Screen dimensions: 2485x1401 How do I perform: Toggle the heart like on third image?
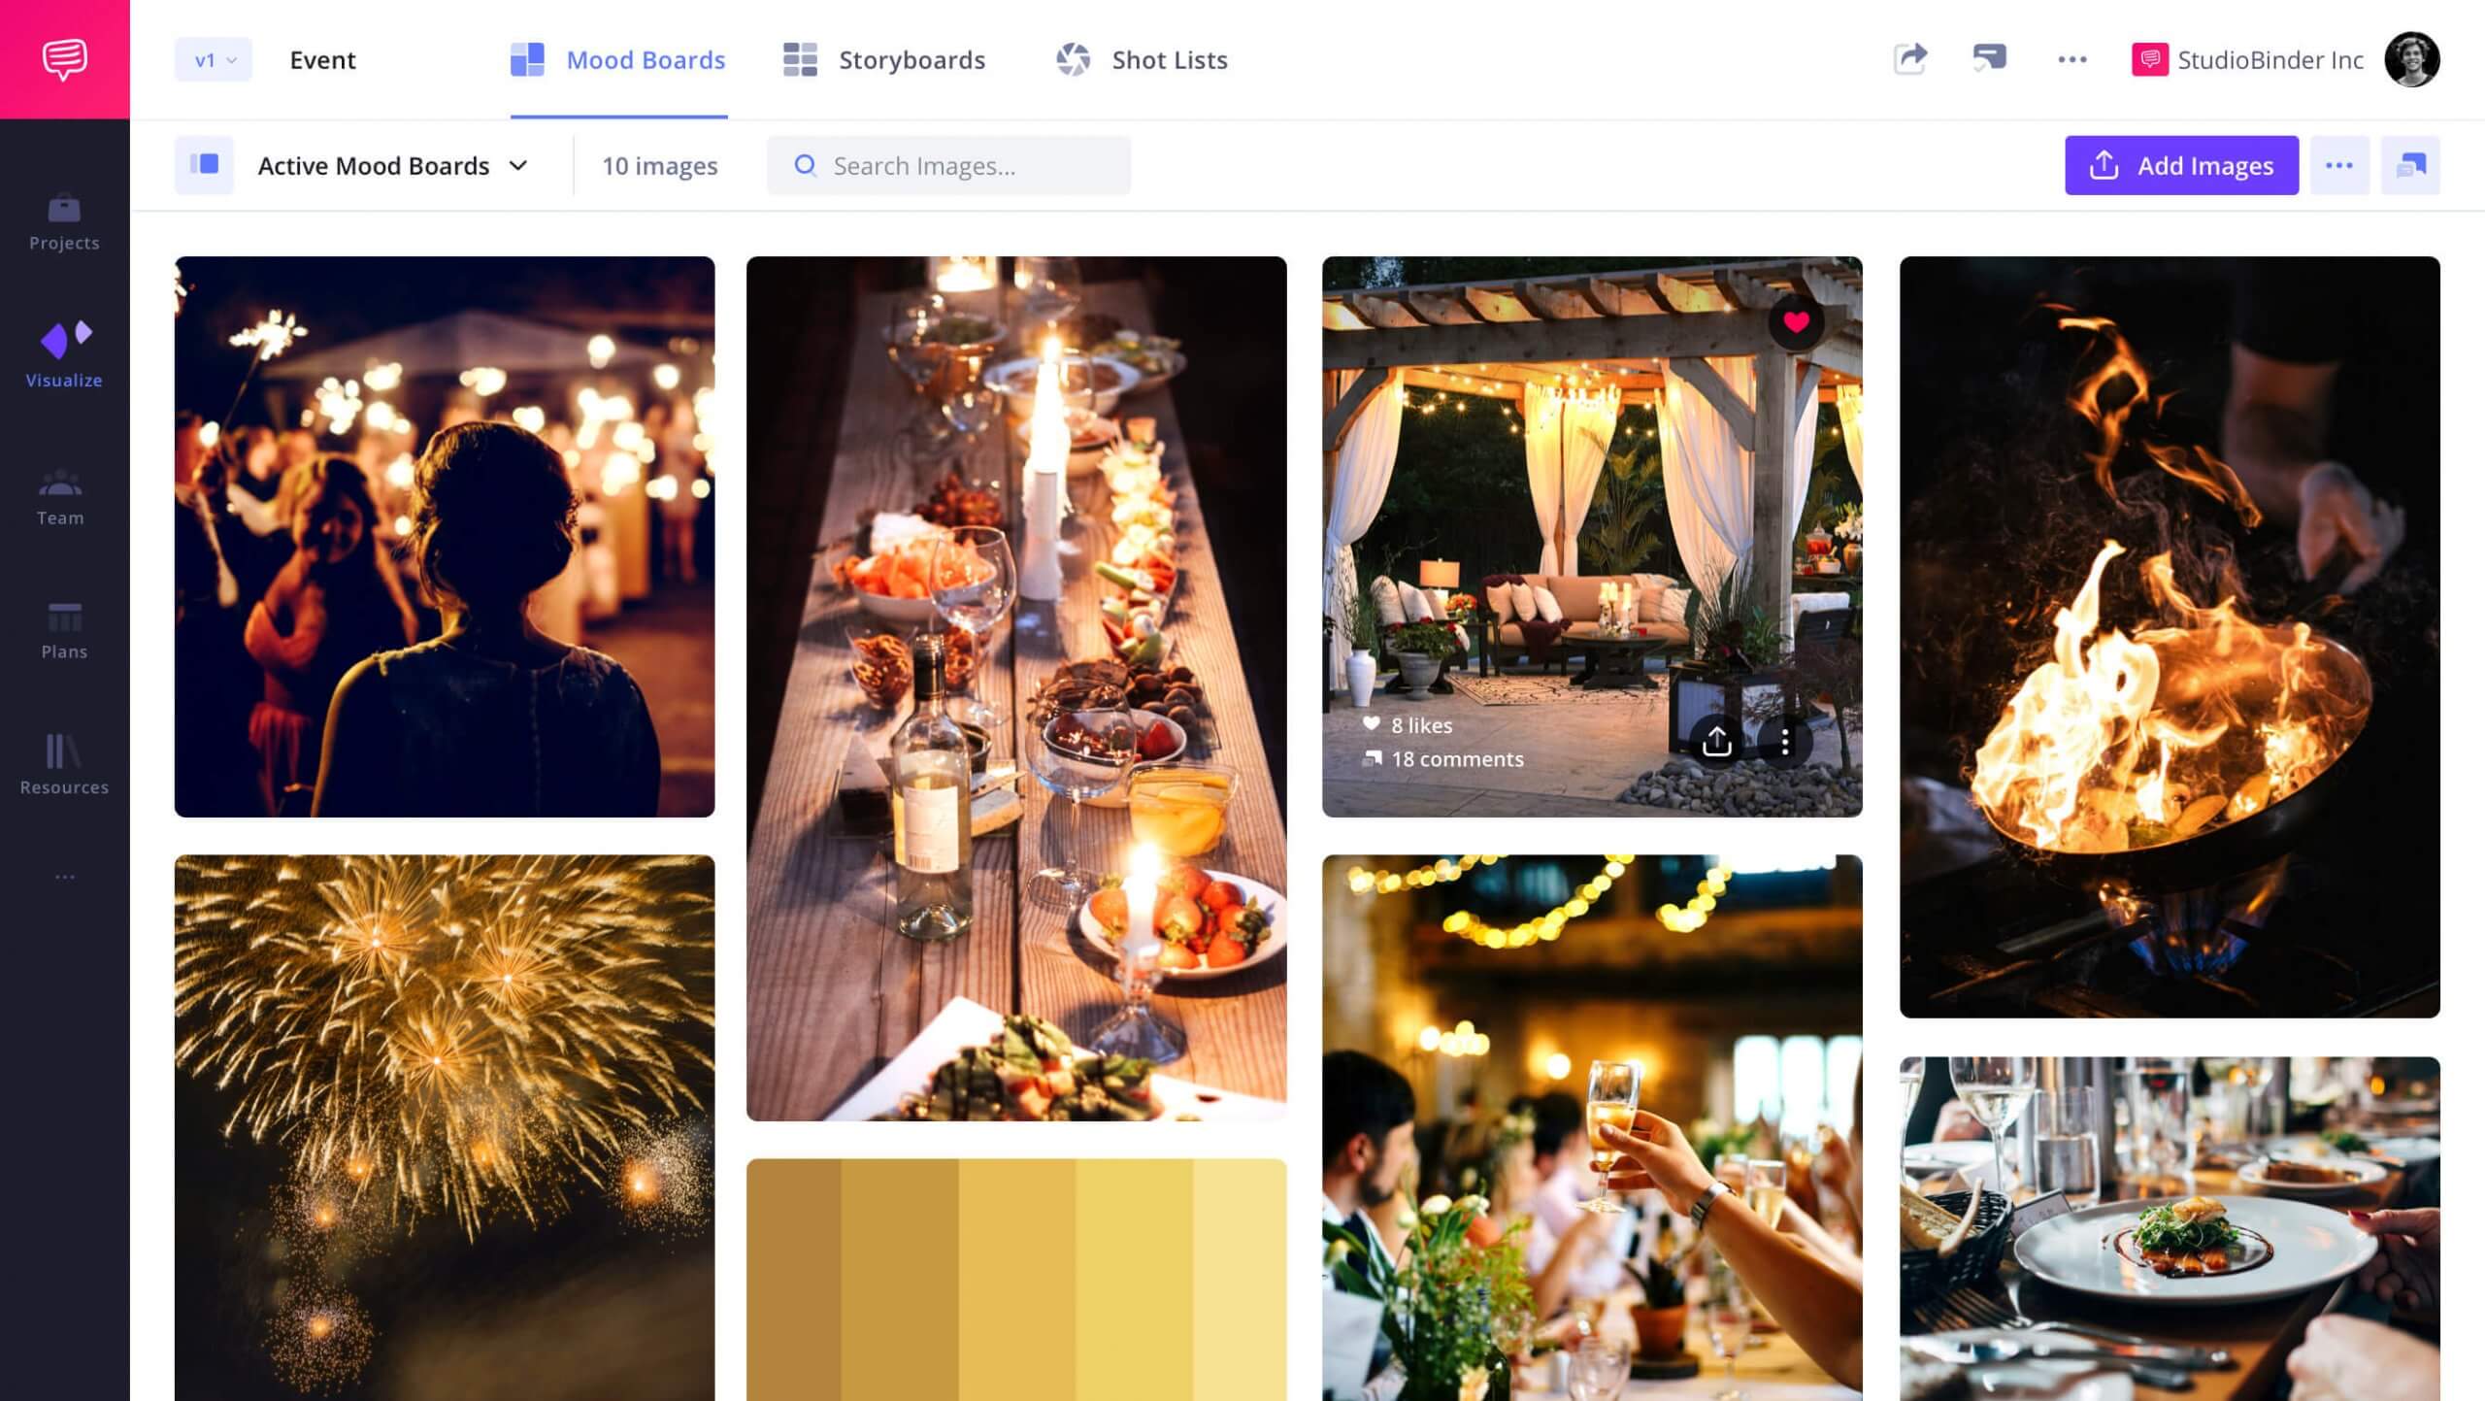(x=1796, y=322)
